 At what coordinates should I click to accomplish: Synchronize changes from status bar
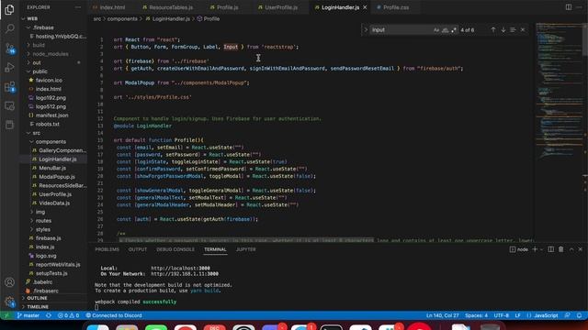tap(49, 315)
